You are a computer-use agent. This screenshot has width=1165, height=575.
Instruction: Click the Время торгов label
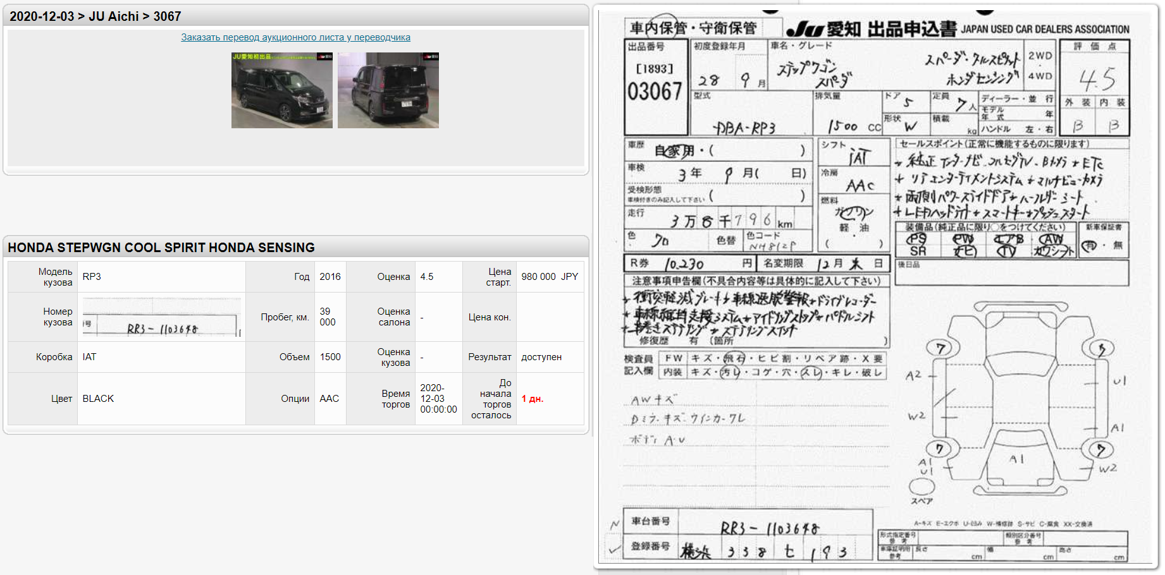pyautogui.click(x=396, y=399)
